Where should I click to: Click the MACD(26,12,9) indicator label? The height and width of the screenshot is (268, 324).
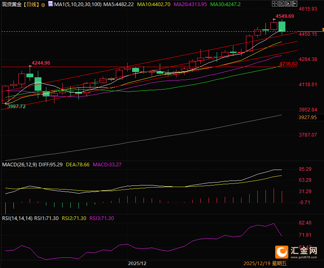(x=20, y=165)
